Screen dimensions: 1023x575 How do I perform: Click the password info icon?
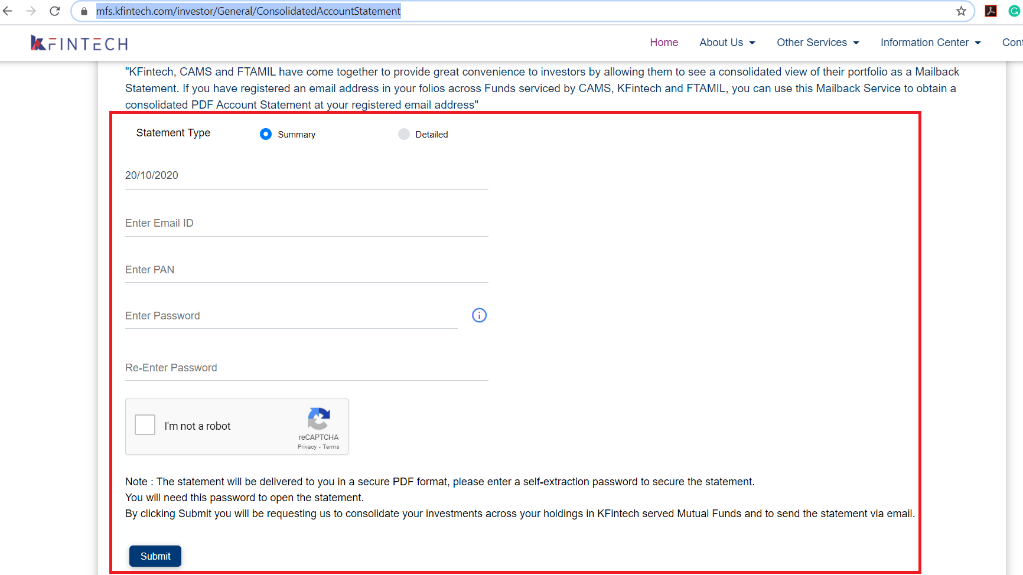(x=479, y=315)
